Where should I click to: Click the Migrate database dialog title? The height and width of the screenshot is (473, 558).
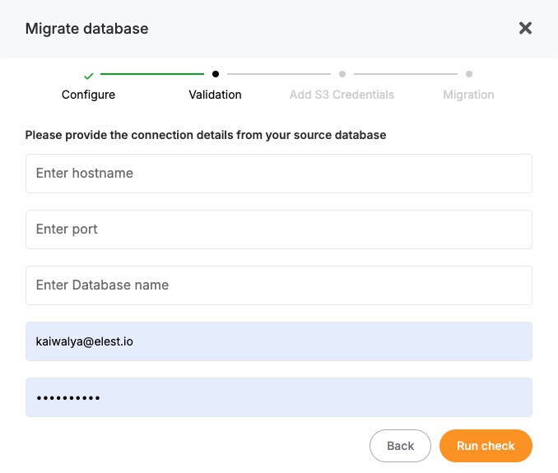(x=86, y=29)
